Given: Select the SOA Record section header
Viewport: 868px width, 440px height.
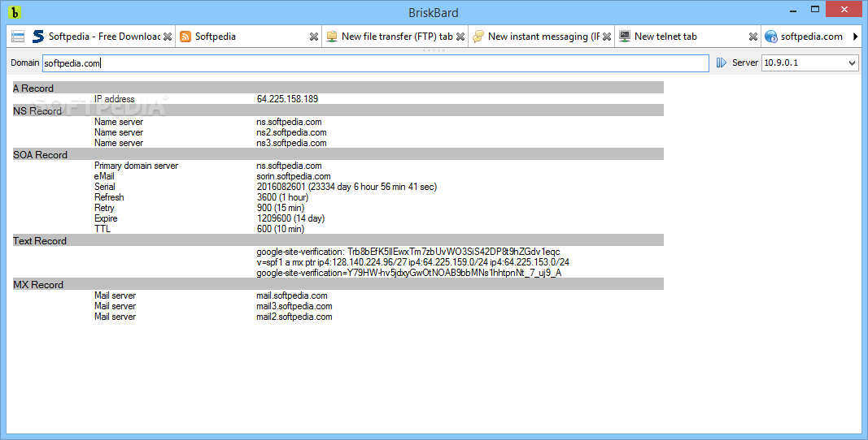Looking at the screenshot, I should click(x=338, y=155).
